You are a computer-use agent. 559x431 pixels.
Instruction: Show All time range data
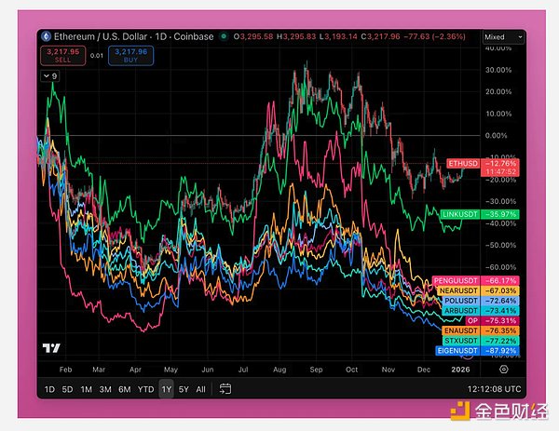tap(200, 389)
